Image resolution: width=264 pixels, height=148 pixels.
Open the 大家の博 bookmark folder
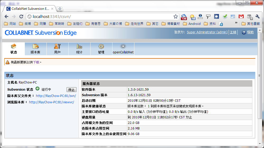pyautogui.click(x=113, y=24)
